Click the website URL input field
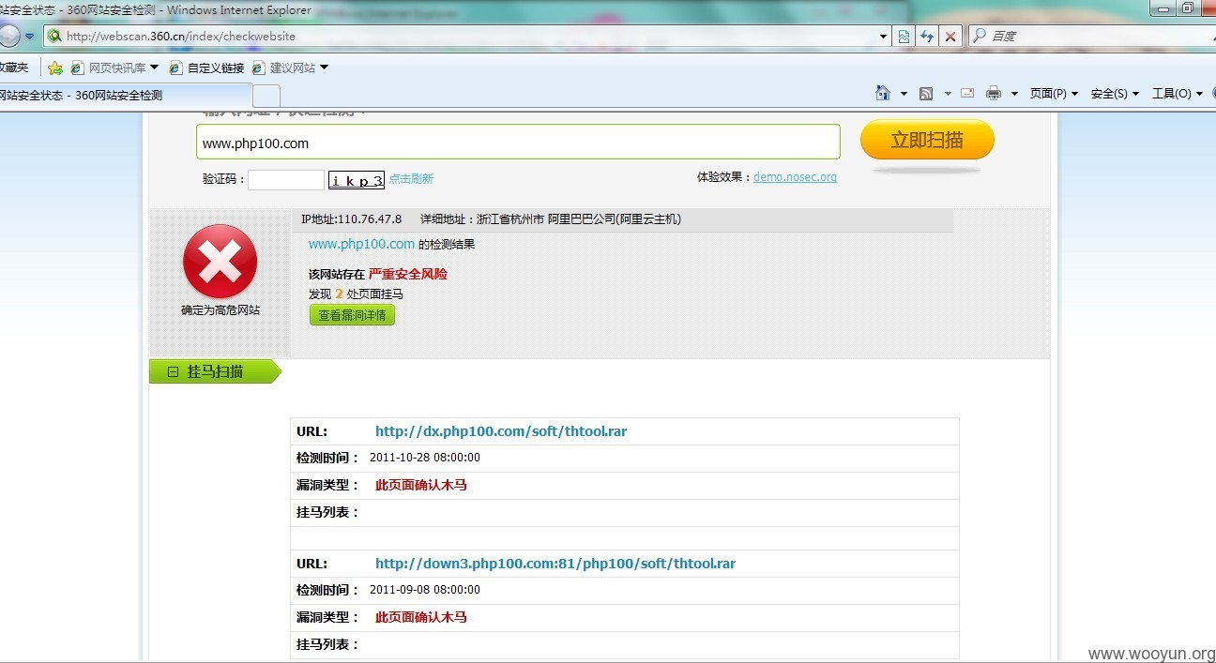The width and height of the screenshot is (1216, 663). click(518, 143)
